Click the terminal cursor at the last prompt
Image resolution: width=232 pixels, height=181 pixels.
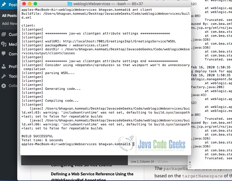(x=133, y=144)
